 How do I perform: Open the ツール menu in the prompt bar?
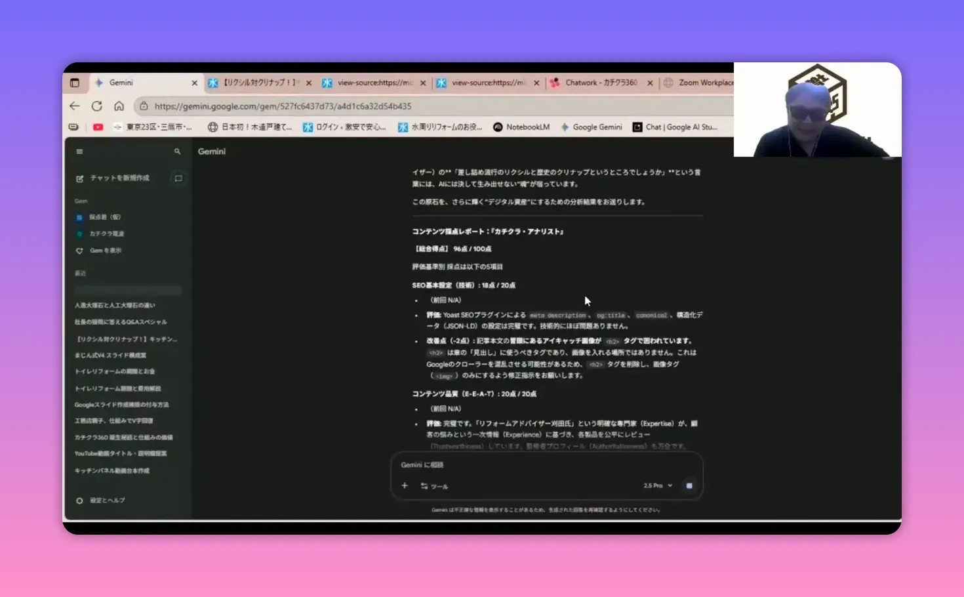click(x=437, y=486)
